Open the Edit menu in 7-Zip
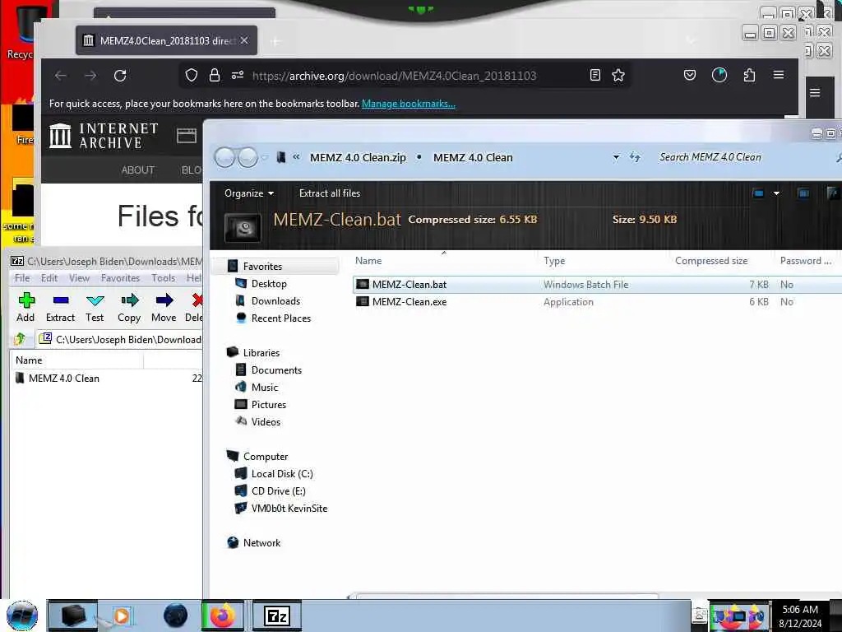842x632 pixels. pos(49,278)
